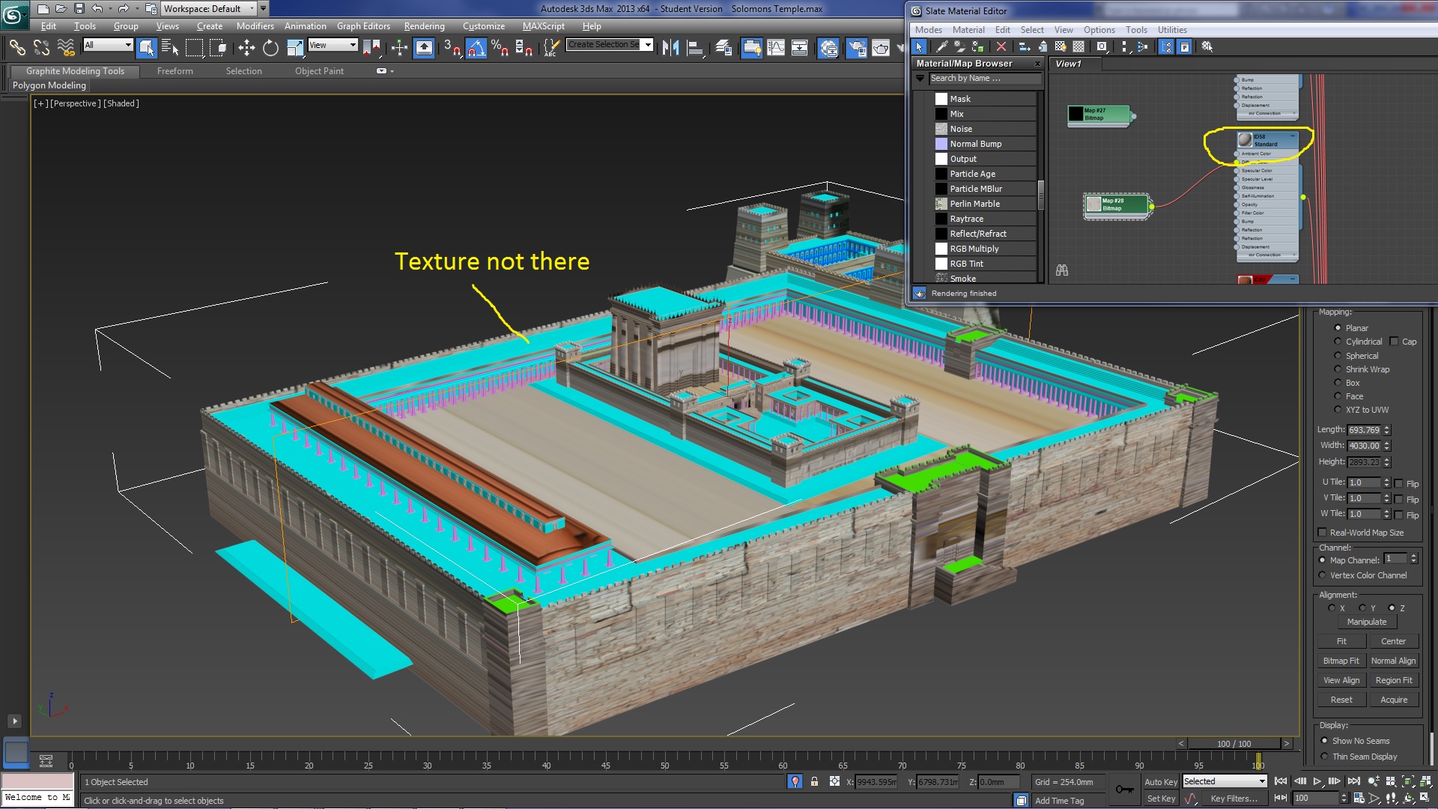Open the Rendering menu
The image size is (1438, 809).
pyautogui.click(x=424, y=25)
